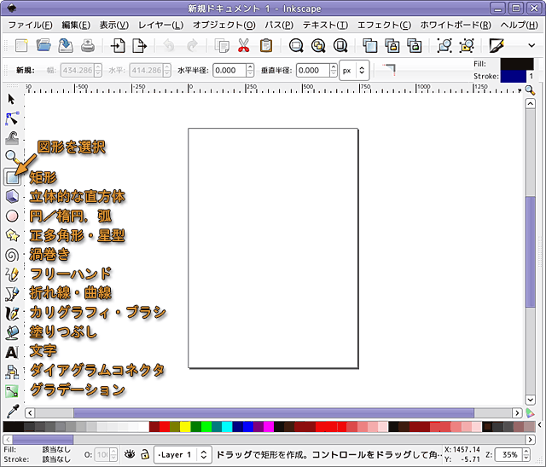This screenshot has width=546, height=467.
Task: Click the rounded corners reset button
Action: click(x=389, y=68)
